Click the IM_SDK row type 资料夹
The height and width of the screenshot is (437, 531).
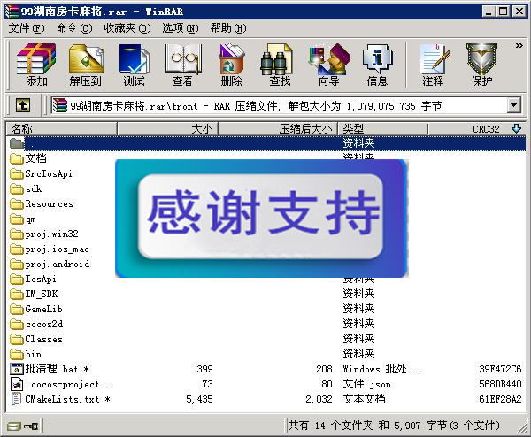[x=358, y=294]
